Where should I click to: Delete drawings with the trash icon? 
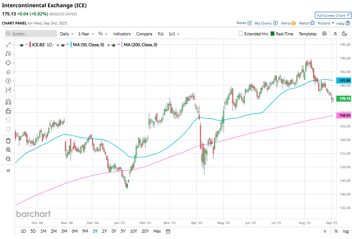tap(8, 141)
